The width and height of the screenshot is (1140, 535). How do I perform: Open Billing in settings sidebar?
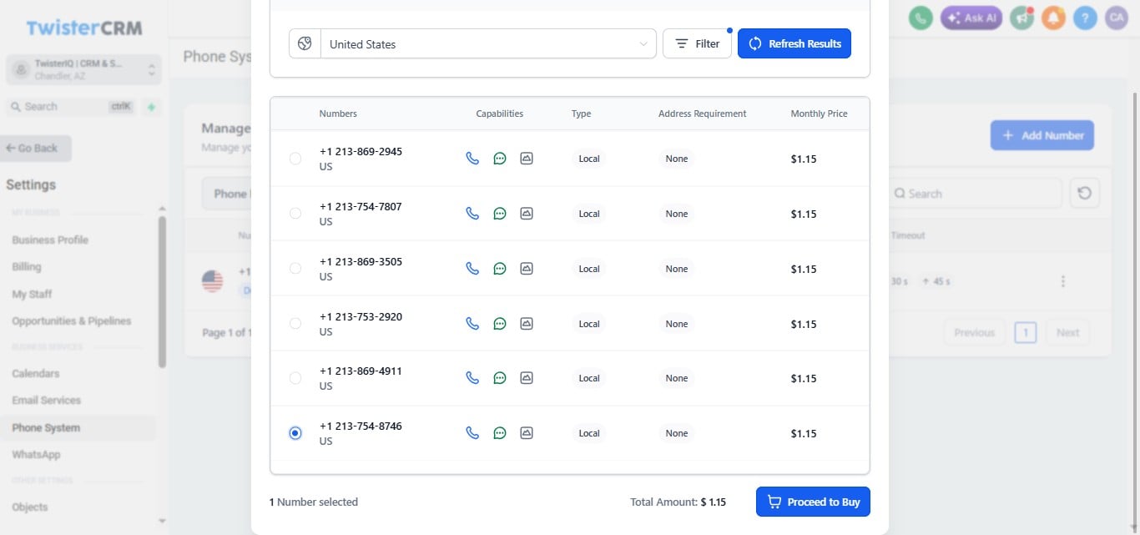pyautogui.click(x=27, y=266)
